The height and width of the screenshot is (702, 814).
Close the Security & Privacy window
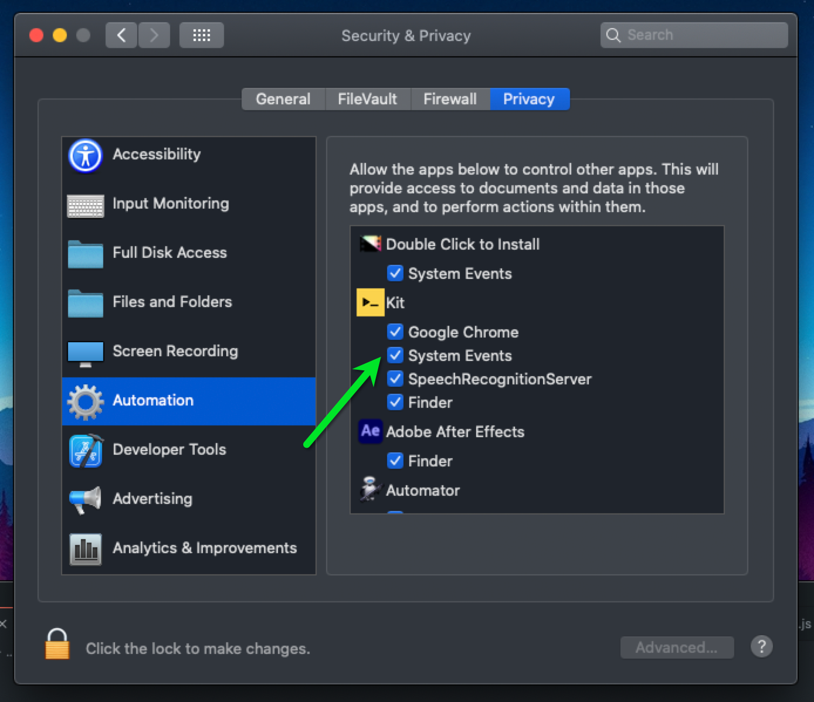tap(36, 35)
